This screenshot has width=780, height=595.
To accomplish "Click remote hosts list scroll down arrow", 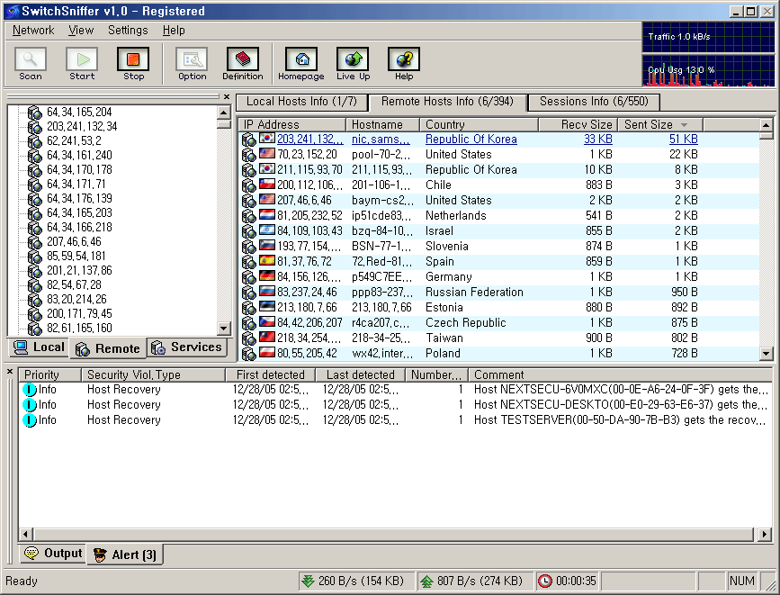I will [x=767, y=354].
